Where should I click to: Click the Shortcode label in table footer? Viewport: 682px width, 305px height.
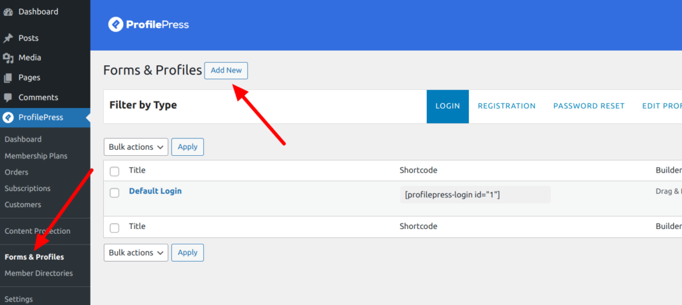418,226
